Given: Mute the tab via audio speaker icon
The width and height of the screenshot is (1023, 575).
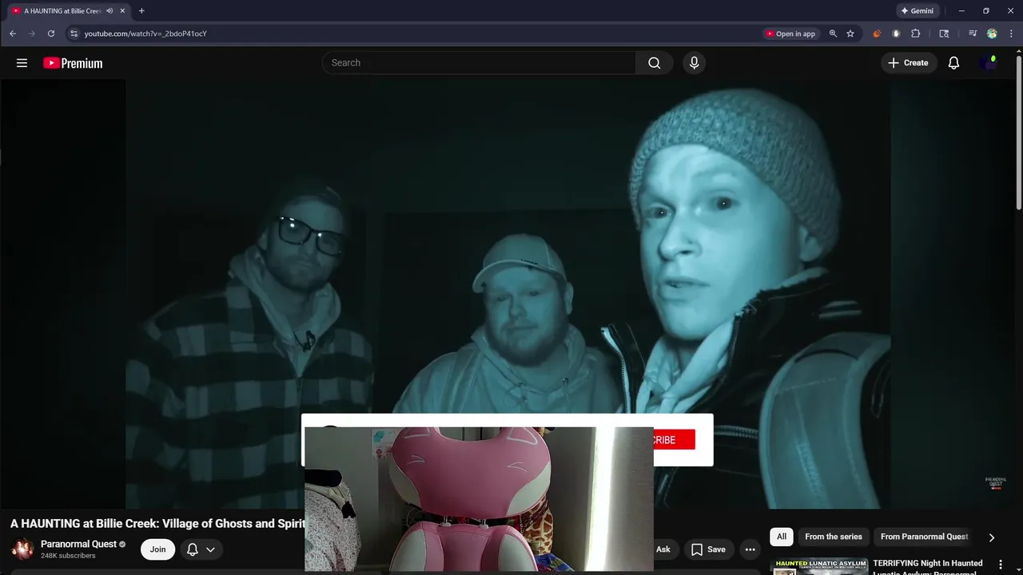Looking at the screenshot, I should click(109, 11).
